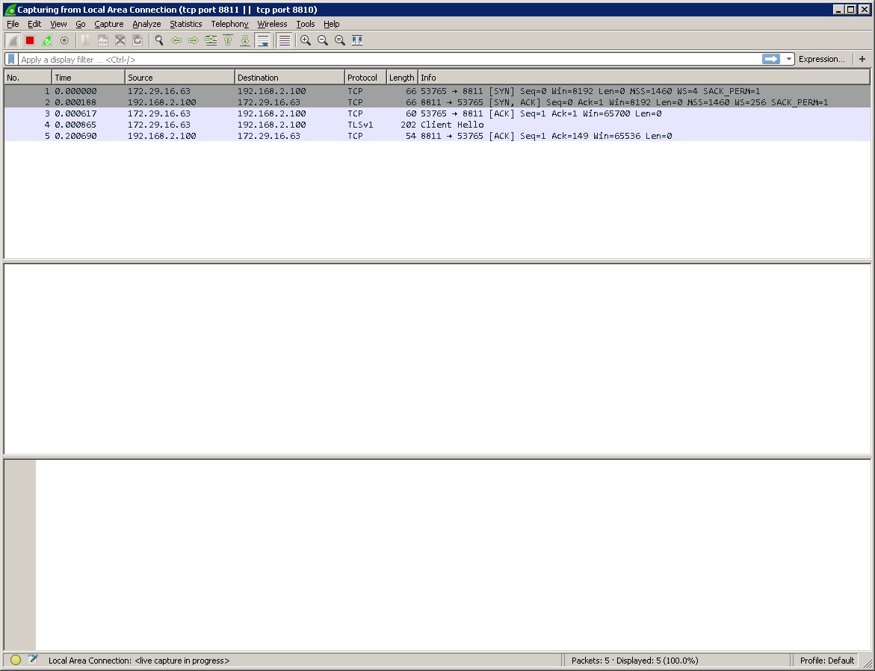Click the Close capture file X icon
The height and width of the screenshot is (671, 875).
click(x=120, y=40)
